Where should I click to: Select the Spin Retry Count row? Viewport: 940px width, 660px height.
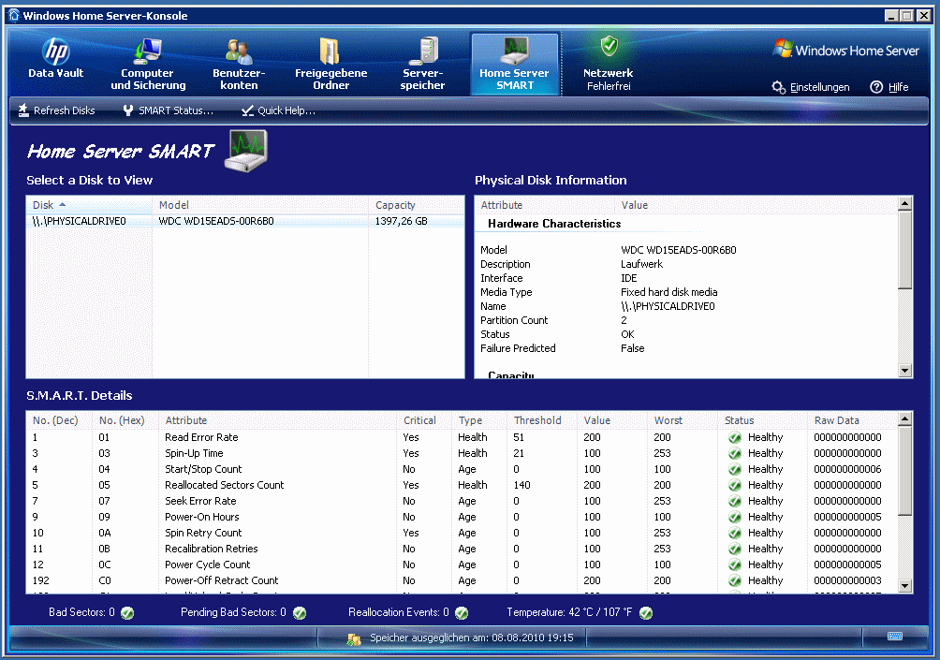[463, 533]
